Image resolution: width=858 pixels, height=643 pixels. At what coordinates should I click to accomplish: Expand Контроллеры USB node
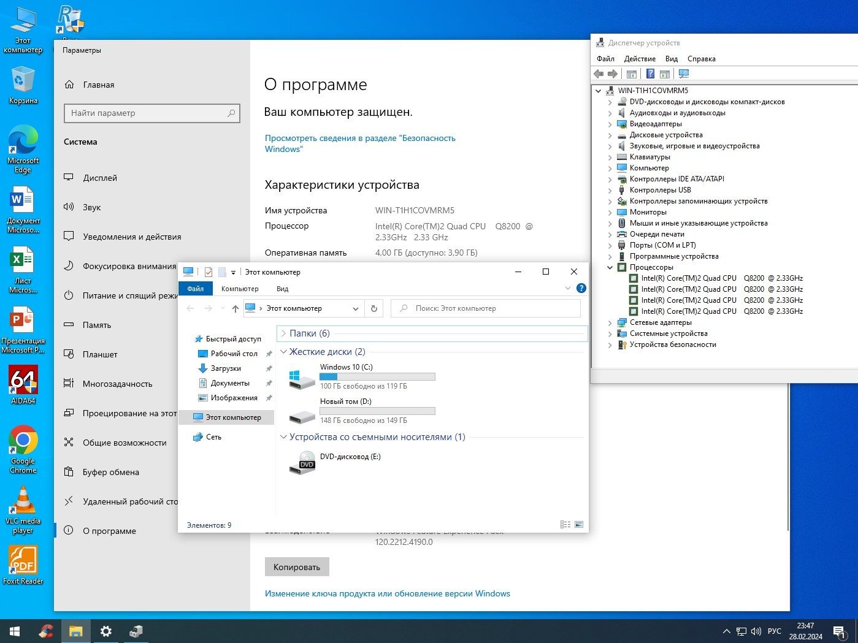610,190
